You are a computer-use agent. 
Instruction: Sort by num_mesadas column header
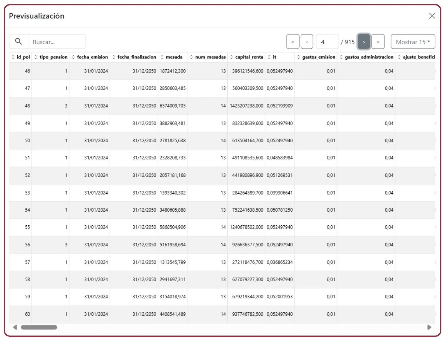tap(208, 57)
